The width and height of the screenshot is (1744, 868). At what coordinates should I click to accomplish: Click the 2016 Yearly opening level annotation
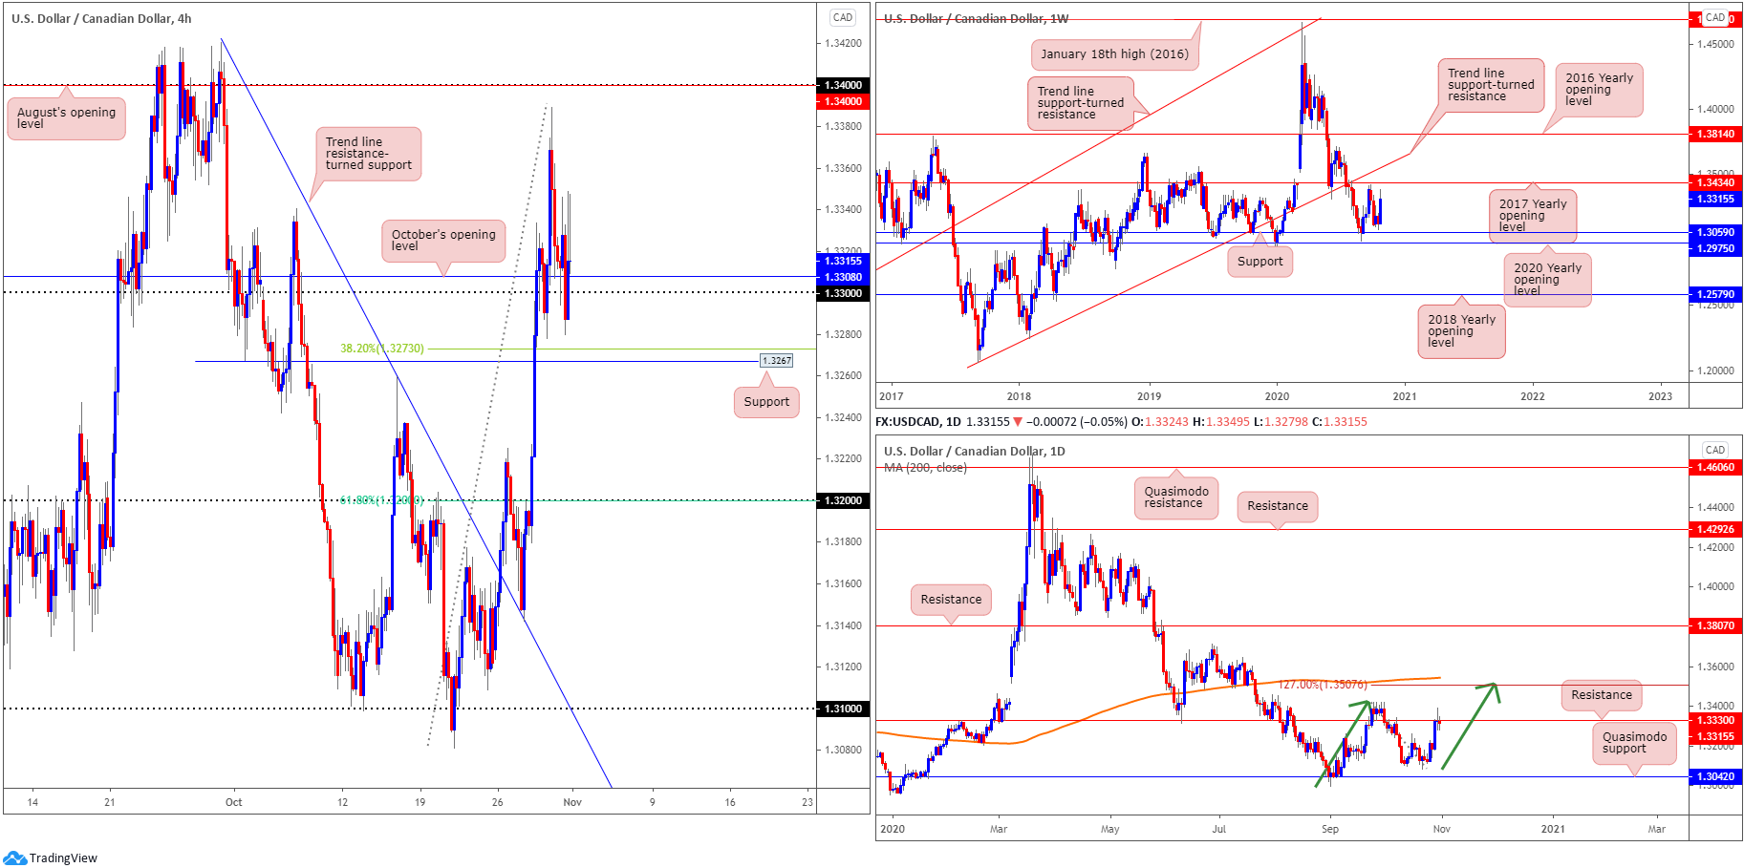point(1599,90)
